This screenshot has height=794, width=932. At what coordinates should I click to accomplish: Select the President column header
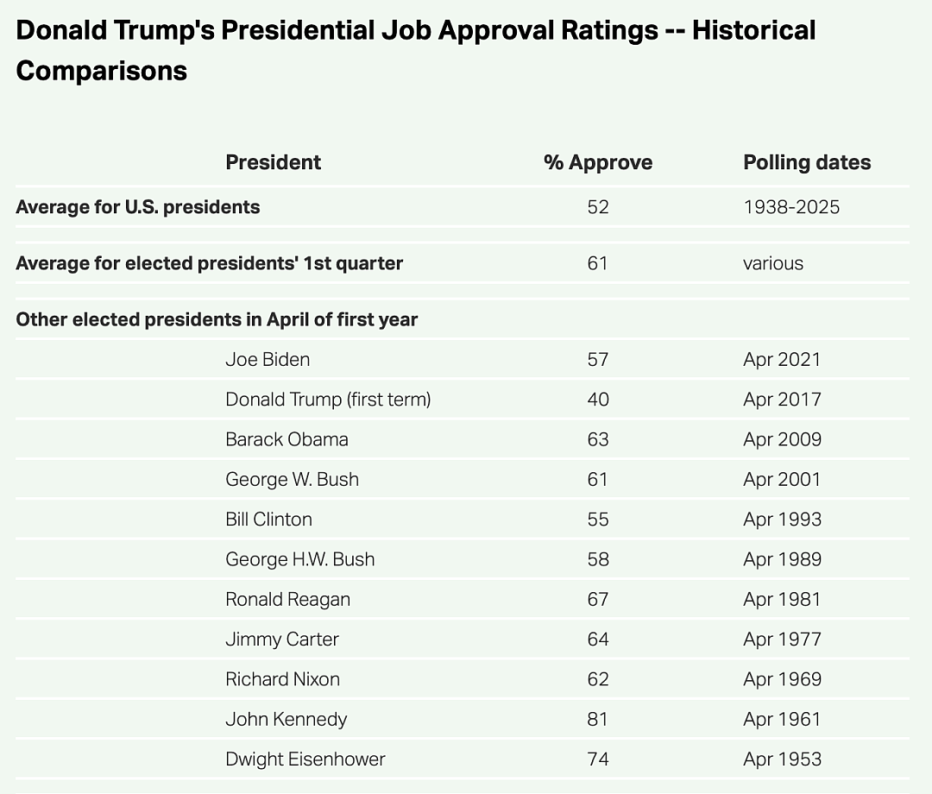tap(273, 162)
